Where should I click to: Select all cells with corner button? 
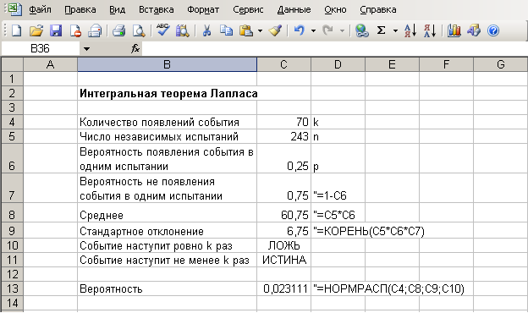click(x=12, y=64)
